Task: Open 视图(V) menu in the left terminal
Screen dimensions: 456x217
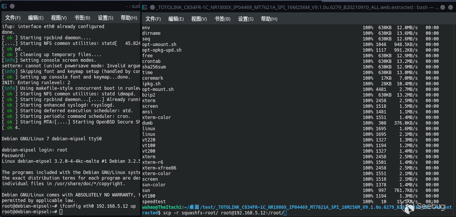Action: 59,18
